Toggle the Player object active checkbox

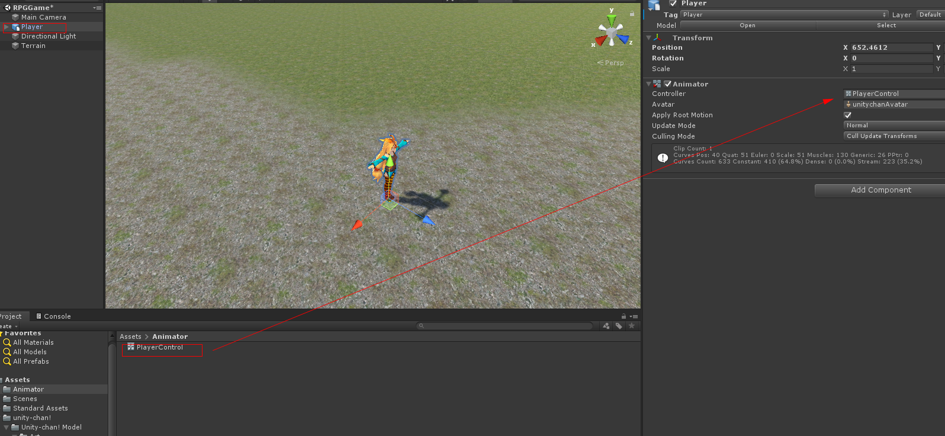tap(673, 3)
